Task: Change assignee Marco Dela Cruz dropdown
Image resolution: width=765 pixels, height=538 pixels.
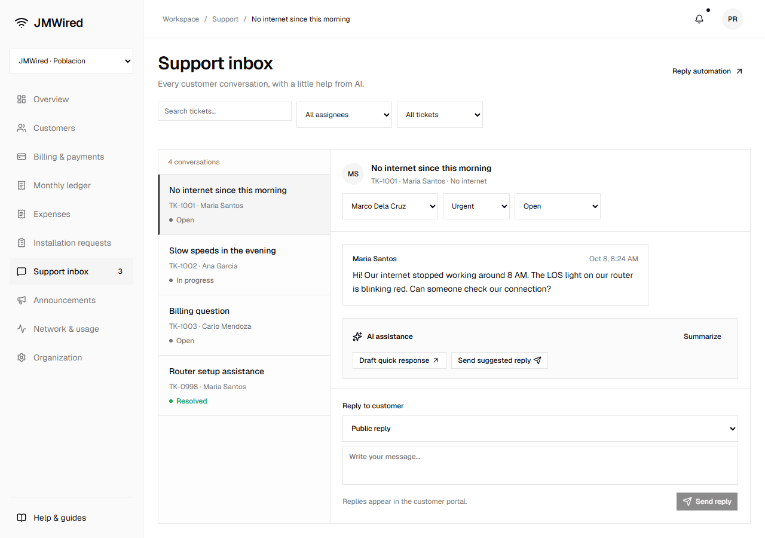Action: pyautogui.click(x=390, y=206)
